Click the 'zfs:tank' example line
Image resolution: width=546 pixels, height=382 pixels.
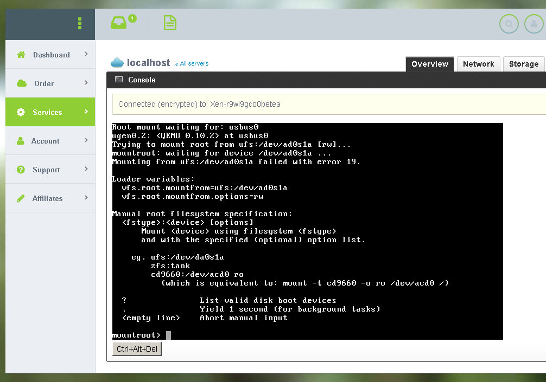click(x=170, y=266)
